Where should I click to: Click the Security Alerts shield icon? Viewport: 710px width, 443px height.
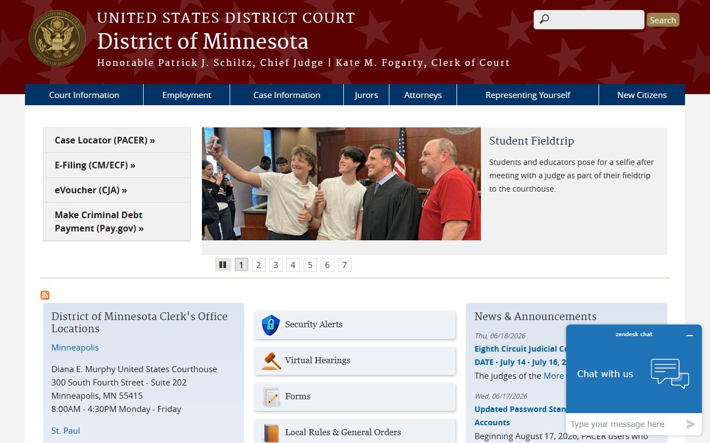(271, 324)
